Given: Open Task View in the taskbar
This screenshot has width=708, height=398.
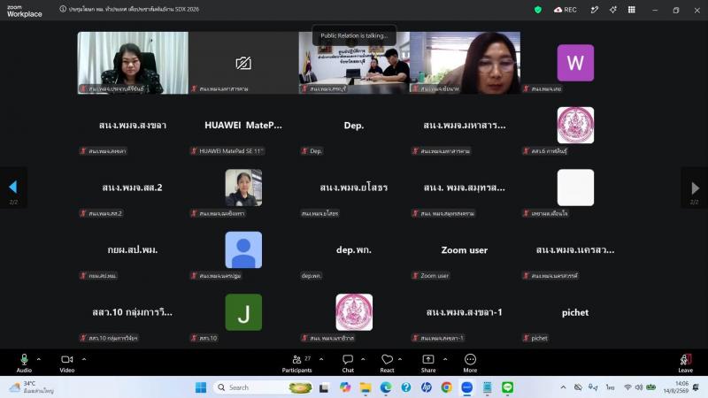Looking at the screenshot, I should click(324, 387).
